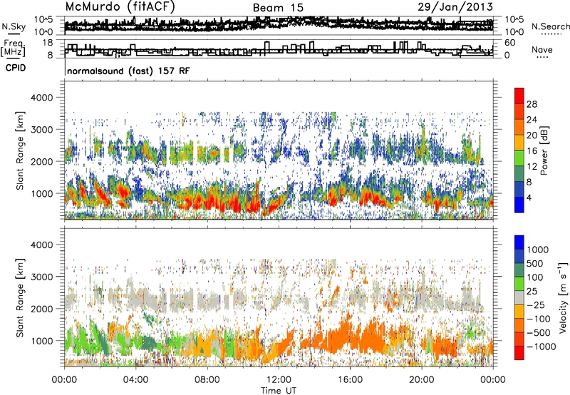The width and height of the screenshot is (570, 395).
Task: Pick the red bottom segment of the velocity colorbar
Action: pos(519,353)
